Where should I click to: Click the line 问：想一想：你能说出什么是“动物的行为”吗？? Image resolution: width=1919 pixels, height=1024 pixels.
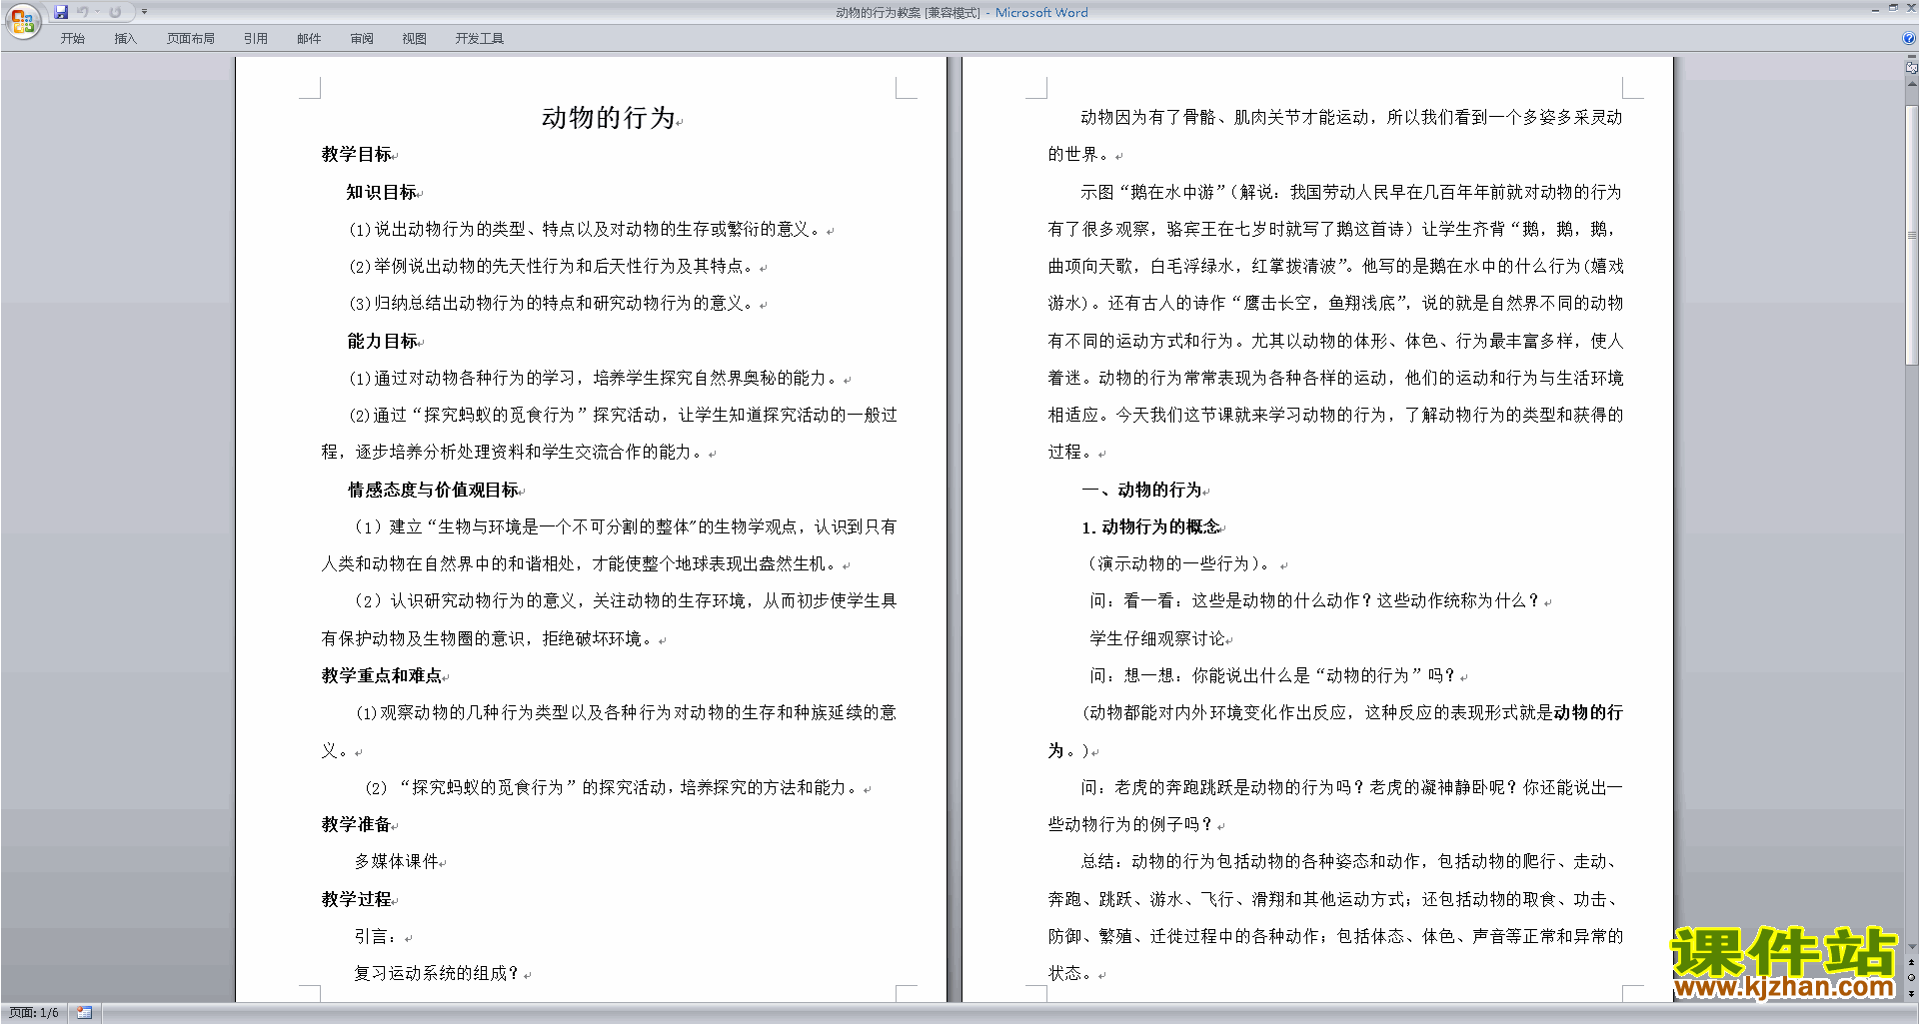(1274, 675)
